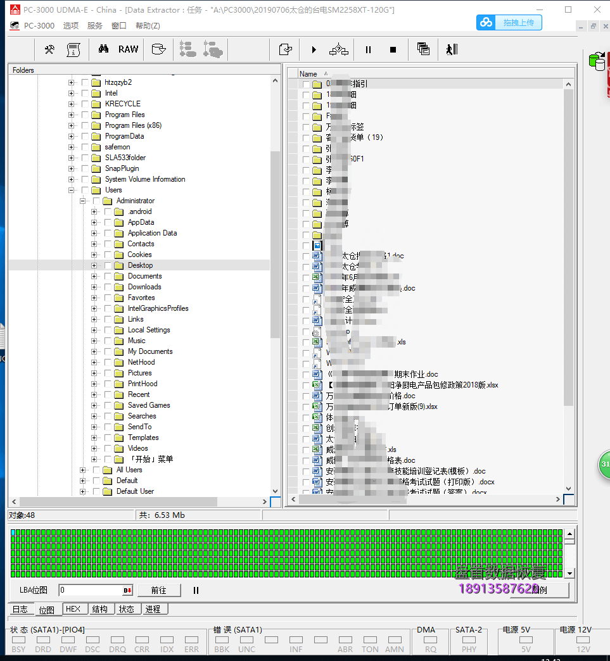Click the file list horizontal scroll right arrow
Viewport: 610px width, 661px height.
pyautogui.click(x=557, y=499)
